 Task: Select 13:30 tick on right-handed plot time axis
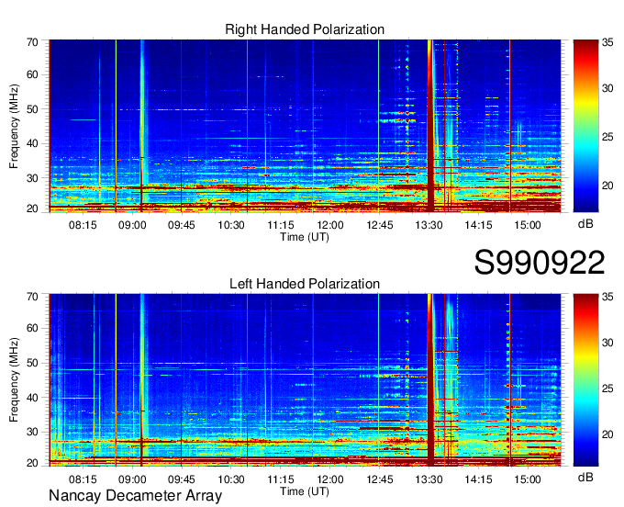[x=429, y=225]
